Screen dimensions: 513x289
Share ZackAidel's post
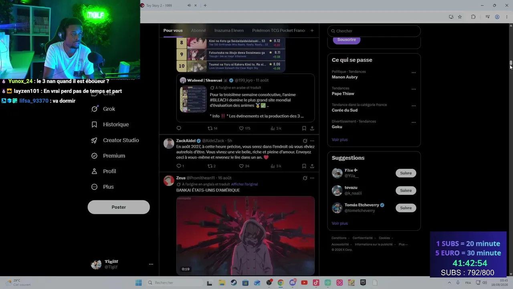tap(312, 166)
